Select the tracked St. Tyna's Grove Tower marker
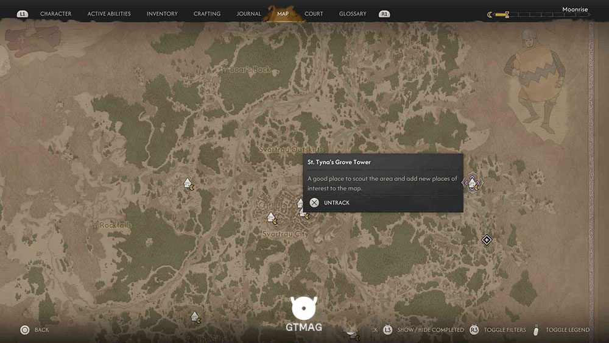The height and width of the screenshot is (343, 609). click(473, 183)
